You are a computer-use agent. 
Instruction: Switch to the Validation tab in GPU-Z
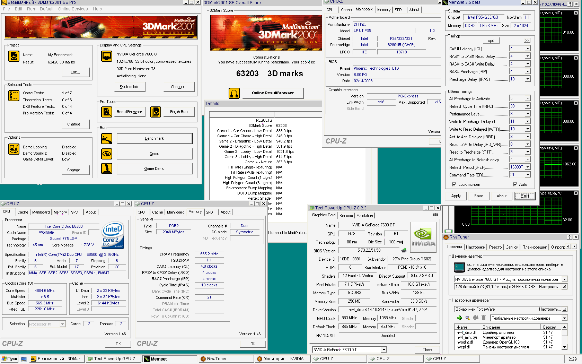365,216
